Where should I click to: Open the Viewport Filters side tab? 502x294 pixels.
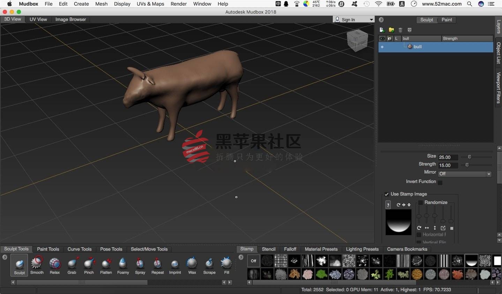(499, 87)
